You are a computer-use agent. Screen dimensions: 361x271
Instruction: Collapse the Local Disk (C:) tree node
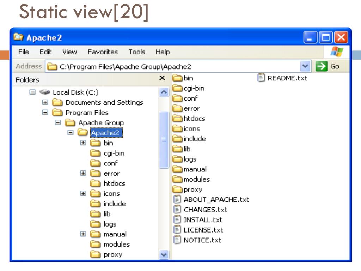point(32,92)
